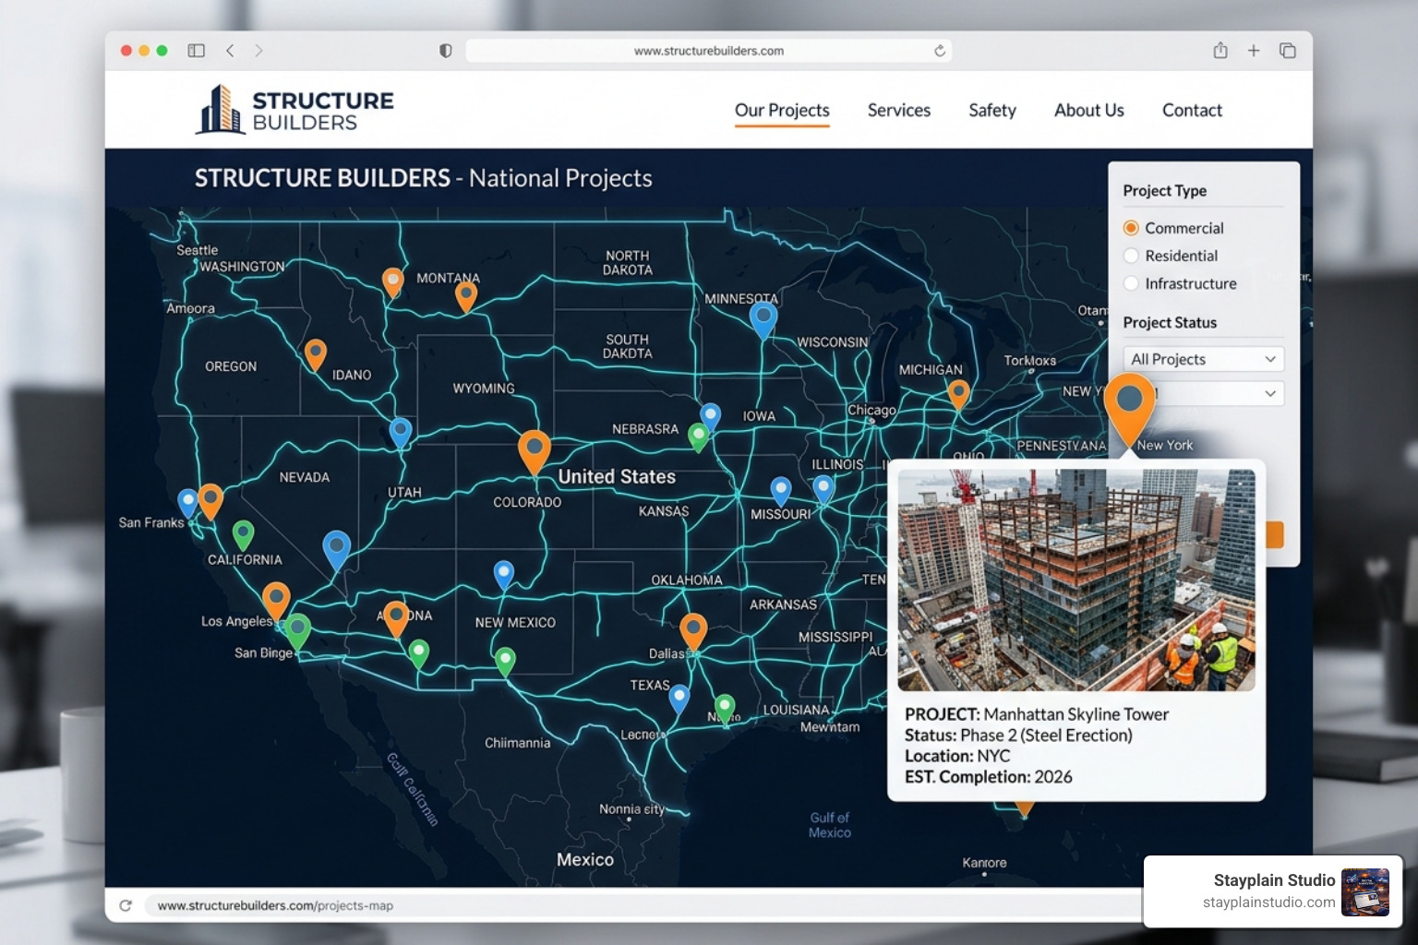Open the Contact nav item

tap(1192, 110)
